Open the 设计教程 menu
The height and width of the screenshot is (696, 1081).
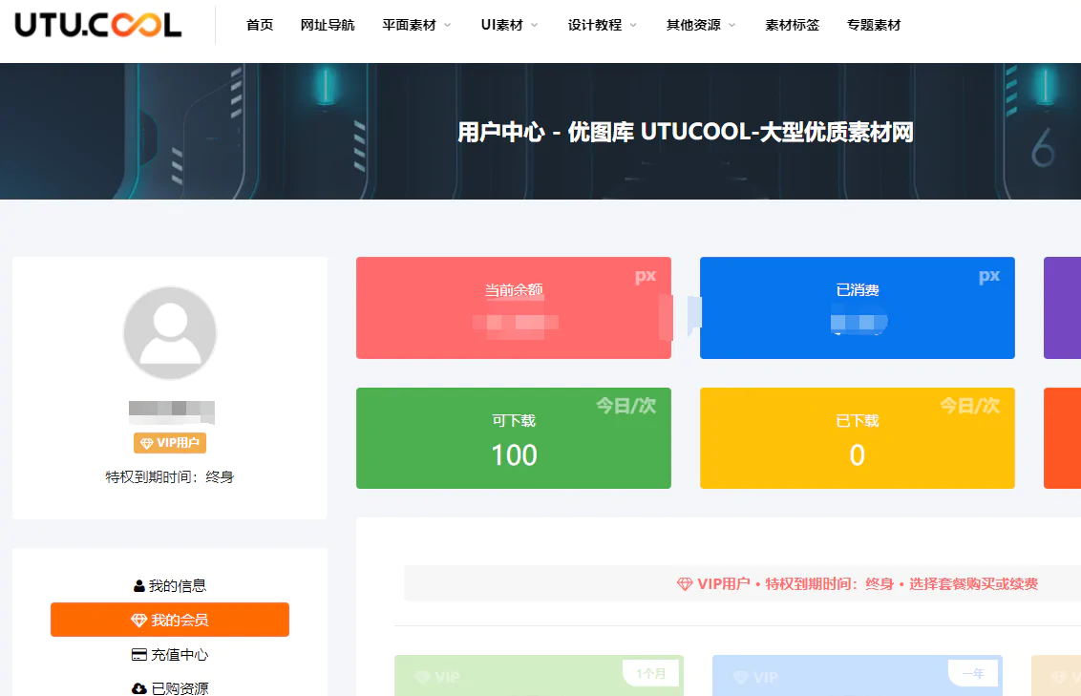click(594, 25)
